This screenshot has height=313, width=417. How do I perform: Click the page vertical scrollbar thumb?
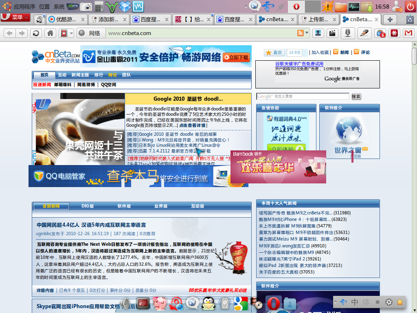[414, 55]
